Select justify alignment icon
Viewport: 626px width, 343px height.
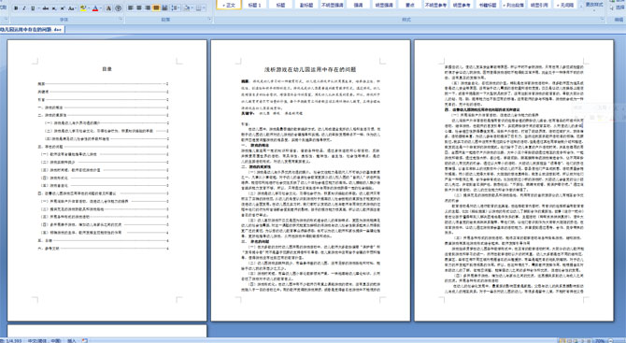(156, 8)
